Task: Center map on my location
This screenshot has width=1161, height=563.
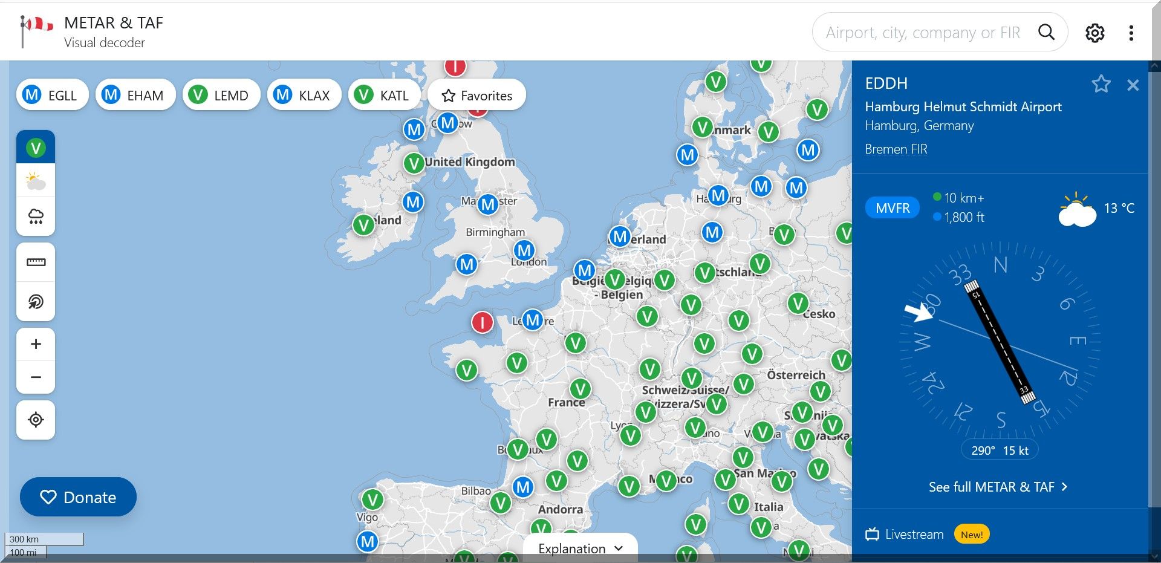Action: pos(36,420)
